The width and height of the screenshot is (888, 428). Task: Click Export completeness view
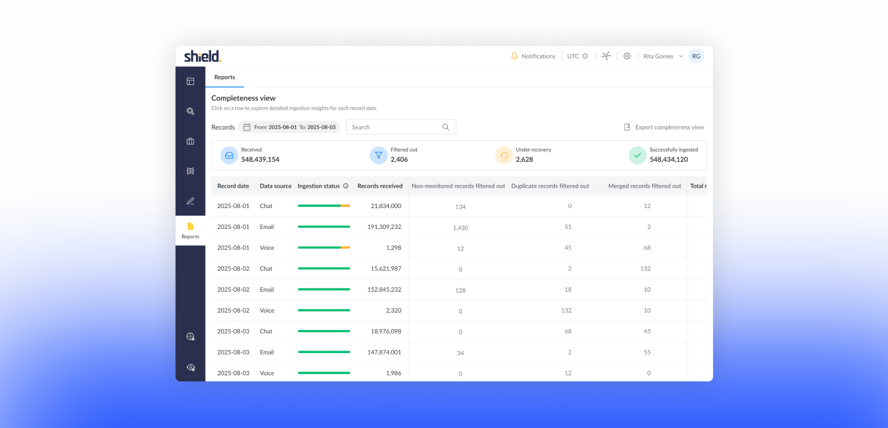[x=663, y=127]
